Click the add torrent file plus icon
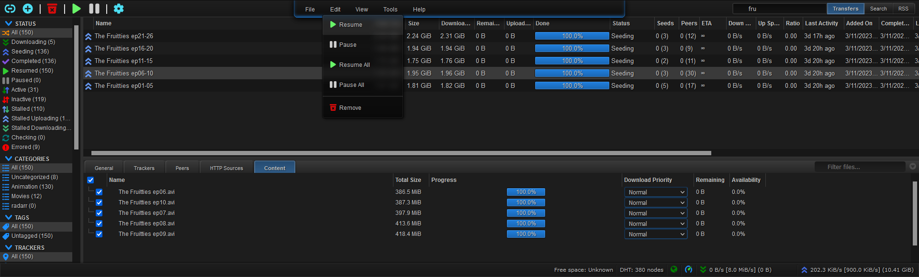 (x=28, y=9)
